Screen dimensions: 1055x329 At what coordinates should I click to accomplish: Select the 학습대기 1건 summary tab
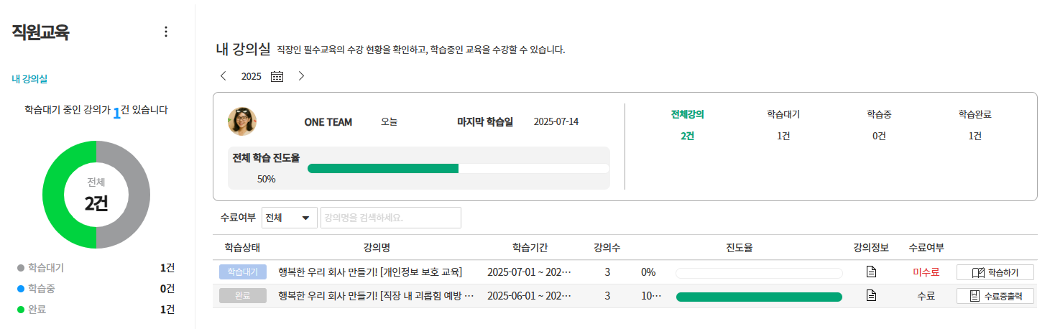tap(783, 124)
